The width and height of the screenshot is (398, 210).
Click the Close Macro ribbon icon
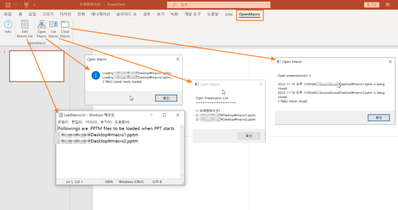(65, 29)
